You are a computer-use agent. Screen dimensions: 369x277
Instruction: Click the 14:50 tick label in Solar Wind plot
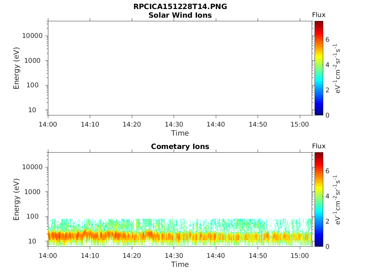click(258, 124)
